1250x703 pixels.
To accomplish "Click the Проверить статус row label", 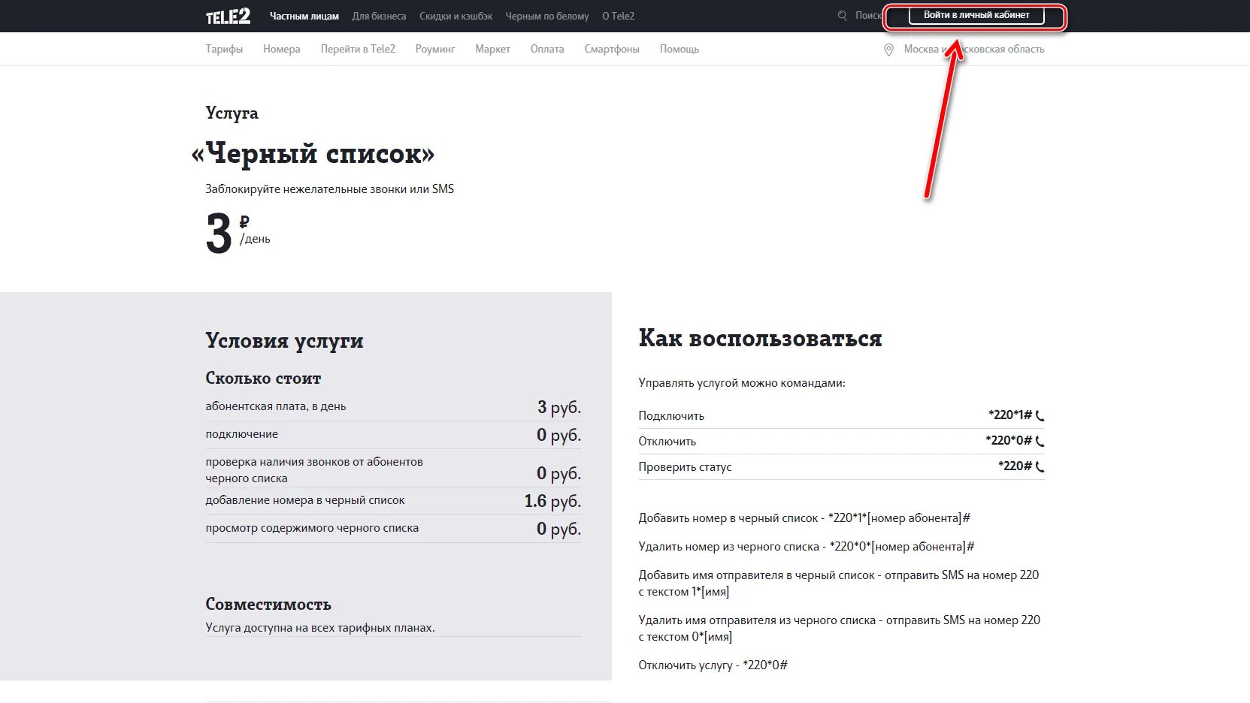I will tap(685, 466).
